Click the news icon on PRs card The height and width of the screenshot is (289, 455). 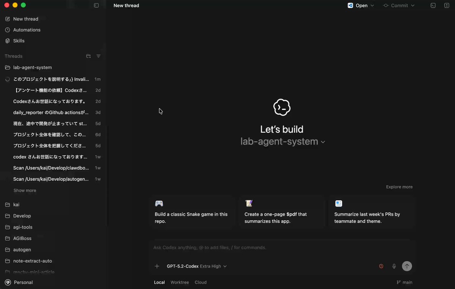[x=339, y=203]
